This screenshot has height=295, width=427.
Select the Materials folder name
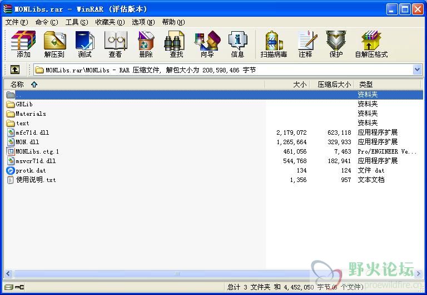tap(31, 114)
